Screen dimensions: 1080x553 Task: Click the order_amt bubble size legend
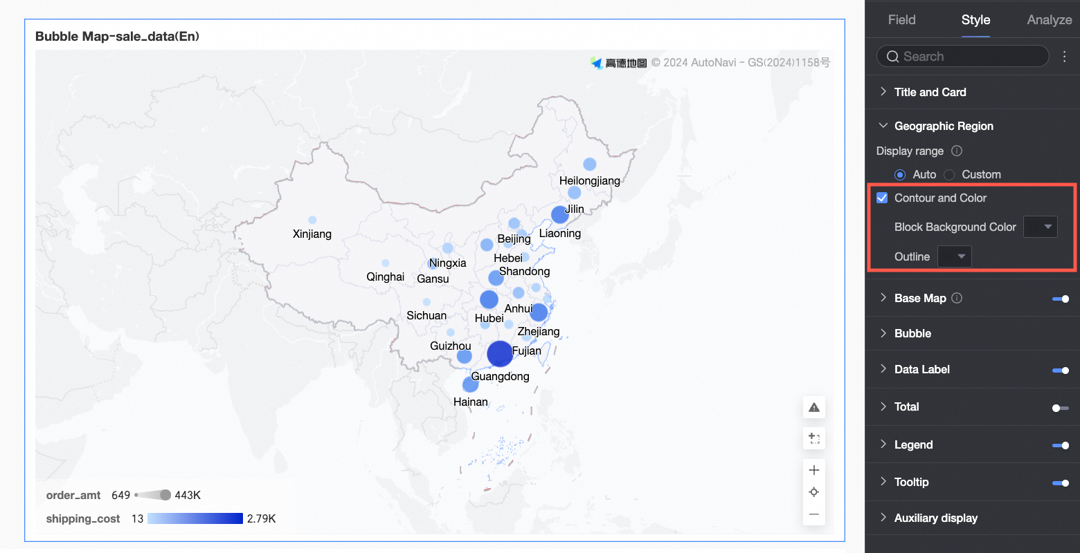153,495
